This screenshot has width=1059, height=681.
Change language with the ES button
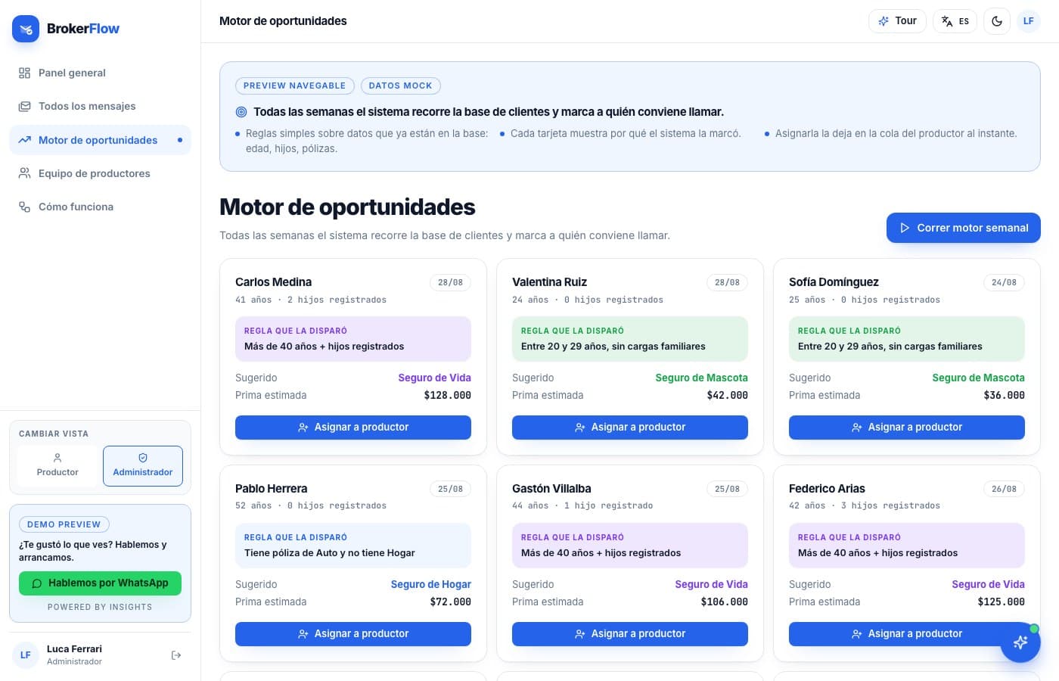(955, 21)
